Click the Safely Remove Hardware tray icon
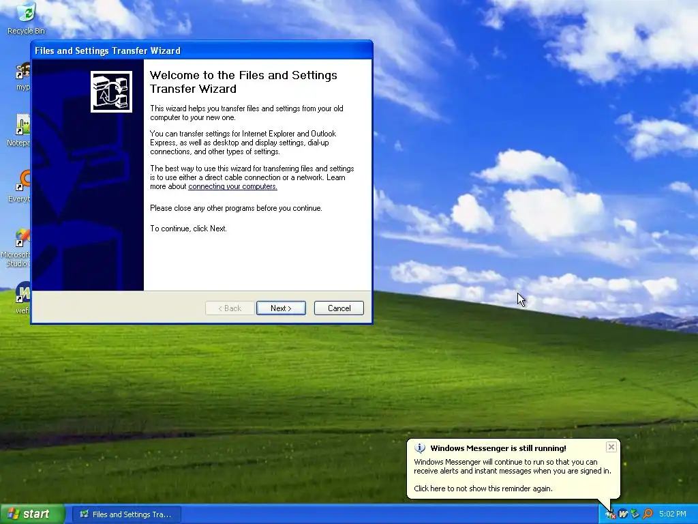The width and height of the screenshot is (698, 524). tap(635, 514)
